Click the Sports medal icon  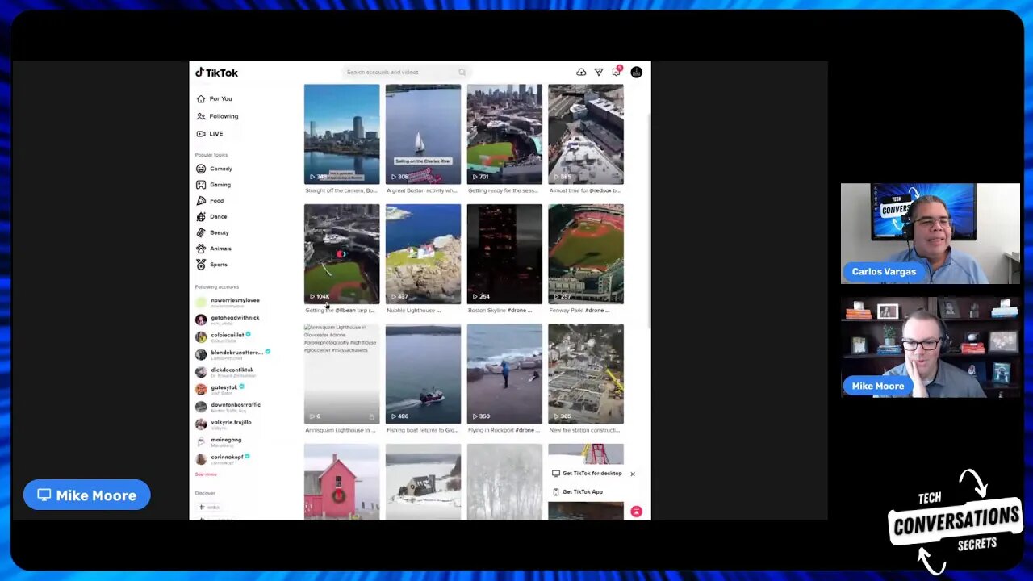[201, 265]
